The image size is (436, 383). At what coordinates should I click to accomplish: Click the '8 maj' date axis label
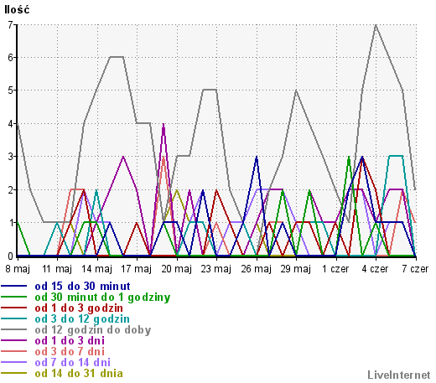[18, 269]
